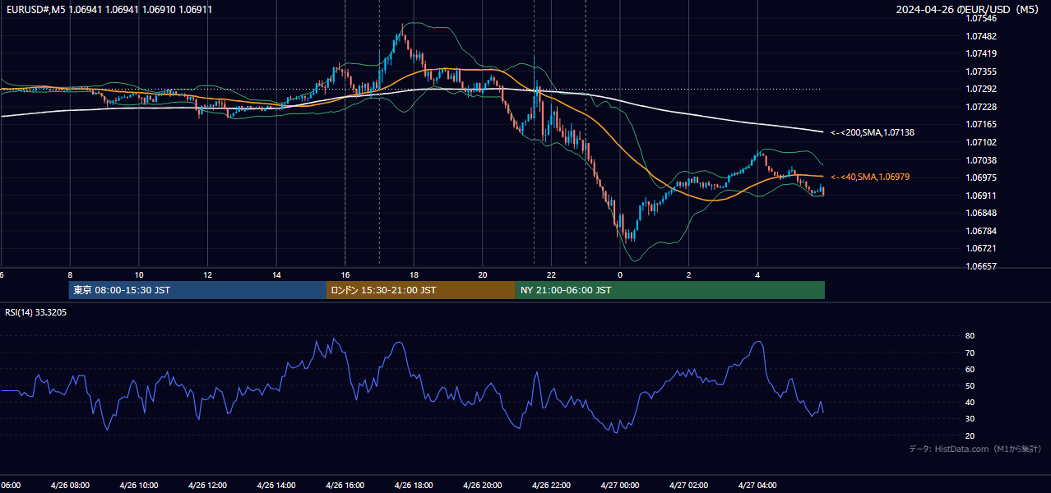Click RSI scale value 50

point(970,385)
